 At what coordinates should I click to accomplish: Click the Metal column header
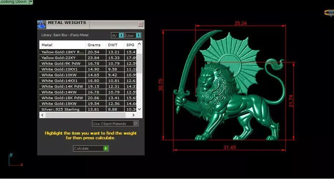coord(62,45)
